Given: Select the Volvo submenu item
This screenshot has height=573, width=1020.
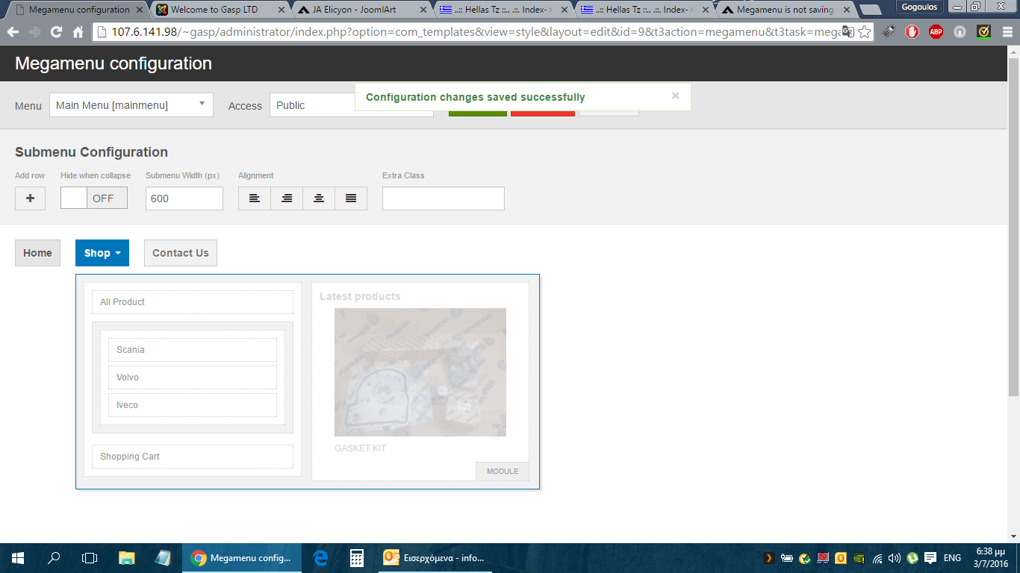Looking at the screenshot, I should coord(193,378).
